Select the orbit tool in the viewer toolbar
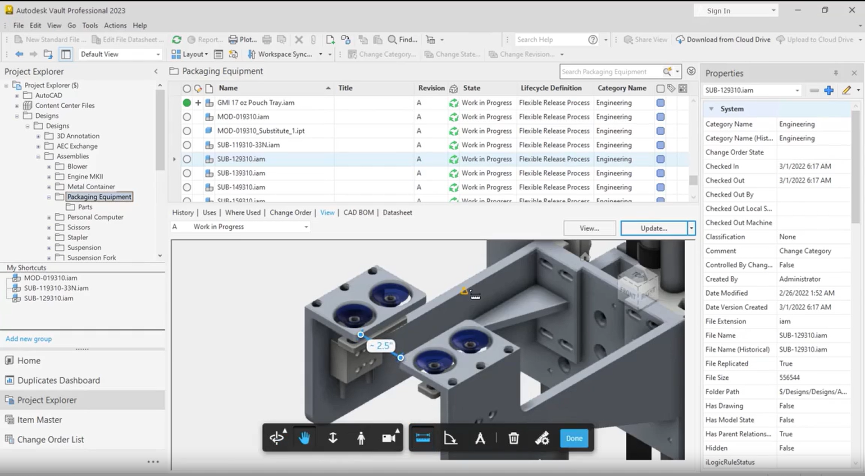Screen dimensions: 865x476 (277, 438)
